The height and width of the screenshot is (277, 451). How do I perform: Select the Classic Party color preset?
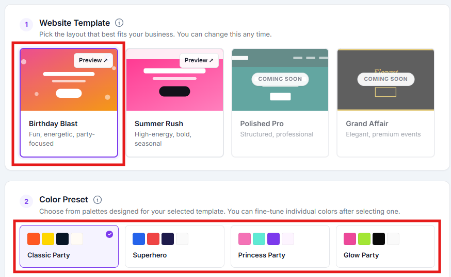(x=69, y=246)
